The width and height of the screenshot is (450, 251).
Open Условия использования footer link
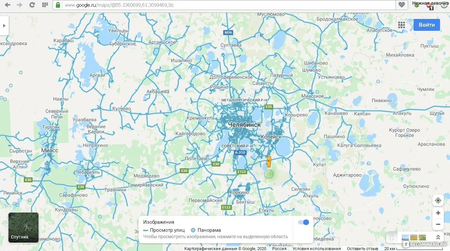(x=317, y=248)
